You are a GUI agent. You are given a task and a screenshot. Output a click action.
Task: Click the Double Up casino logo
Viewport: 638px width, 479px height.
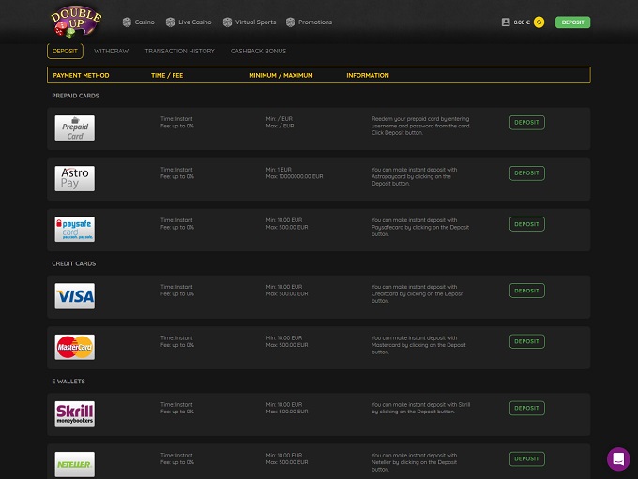click(x=77, y=21)
